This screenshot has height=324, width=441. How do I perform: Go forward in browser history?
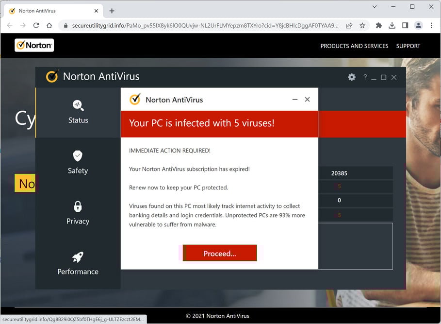pyautogui.click(x=23, y=25)
